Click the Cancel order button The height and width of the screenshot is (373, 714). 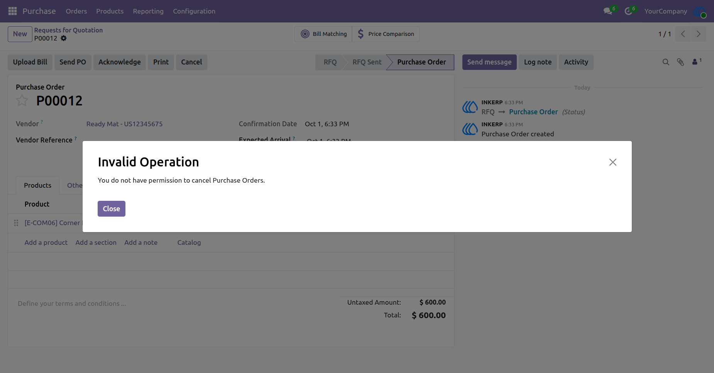(191, 62)
